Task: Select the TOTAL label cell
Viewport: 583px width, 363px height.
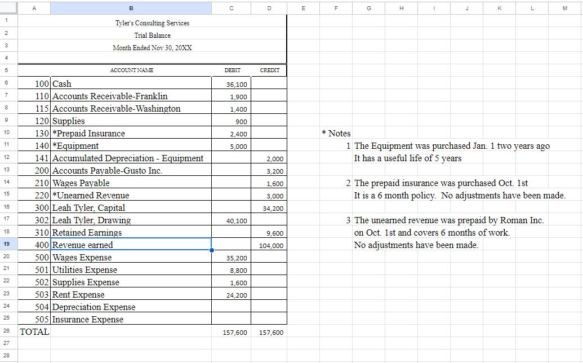Action: [x=34, y=331]
